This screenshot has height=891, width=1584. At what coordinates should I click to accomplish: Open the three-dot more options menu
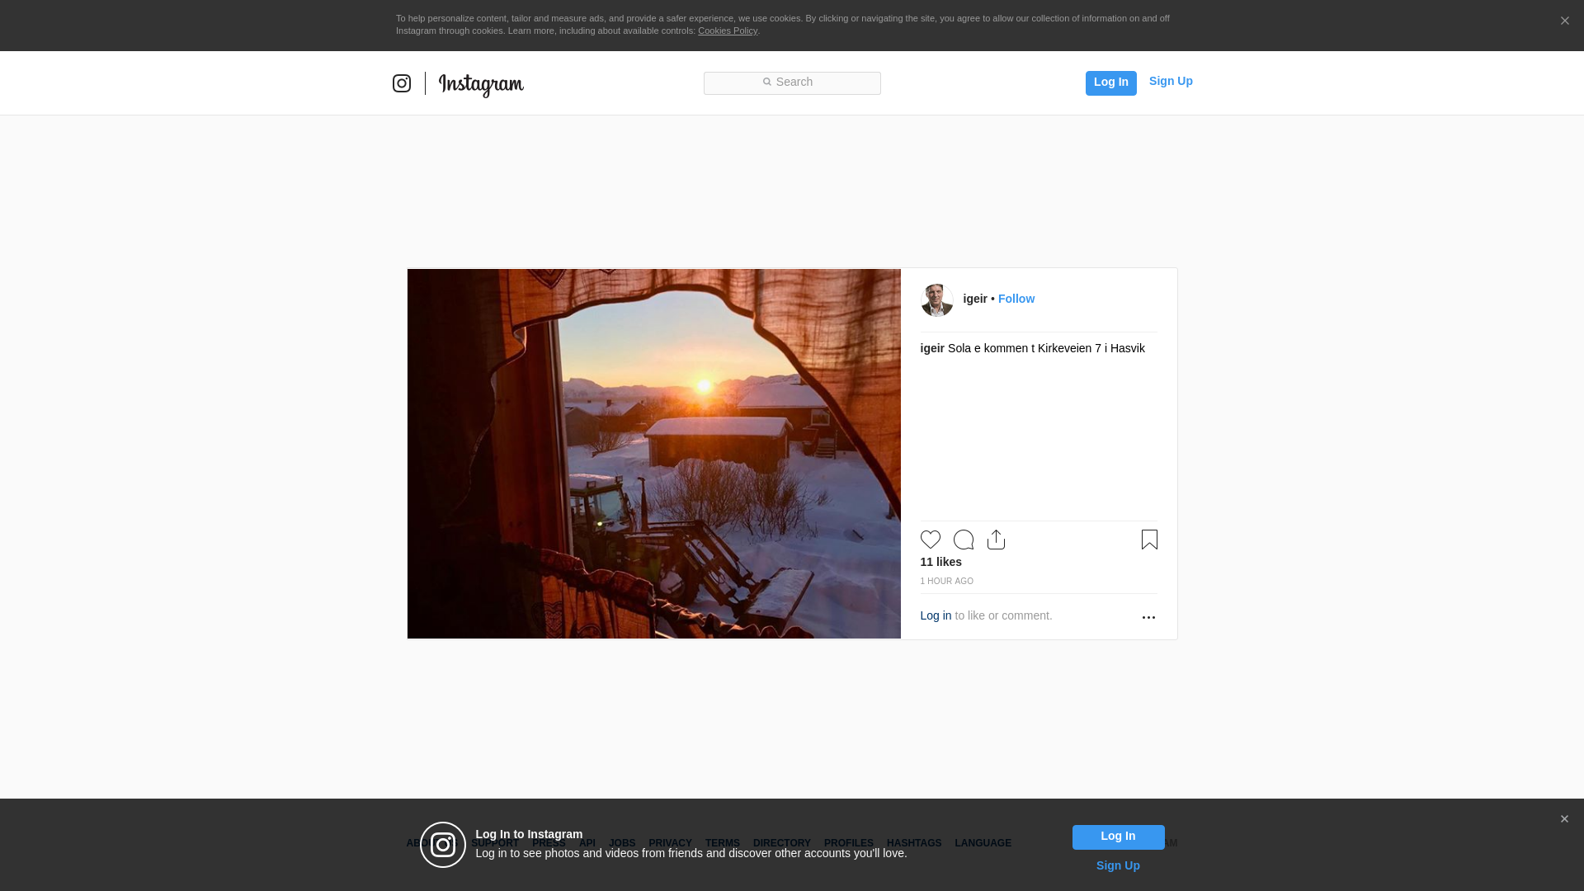[x=1148, y=617]
